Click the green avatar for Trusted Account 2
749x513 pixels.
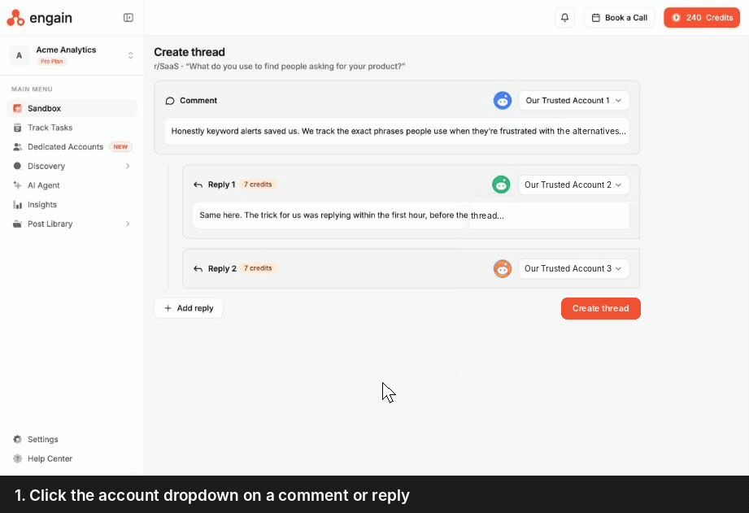click(x=501, y=185)
